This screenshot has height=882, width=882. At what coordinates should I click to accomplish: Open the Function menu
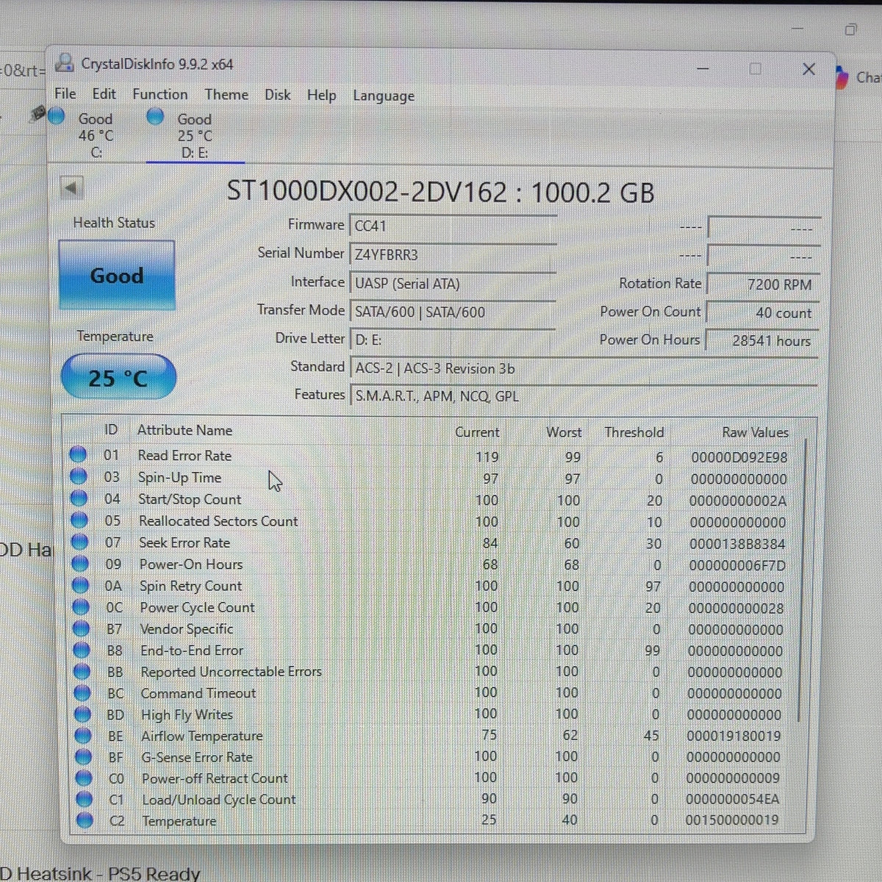159,94
